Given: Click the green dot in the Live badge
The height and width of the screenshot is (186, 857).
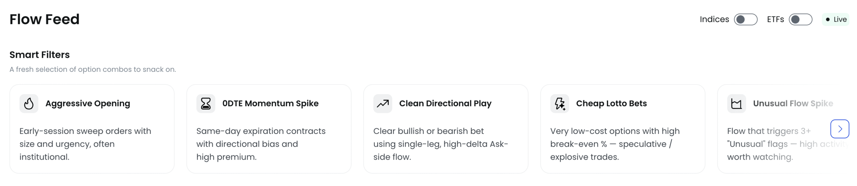Looking at the screenshot, I should point(828,19).
